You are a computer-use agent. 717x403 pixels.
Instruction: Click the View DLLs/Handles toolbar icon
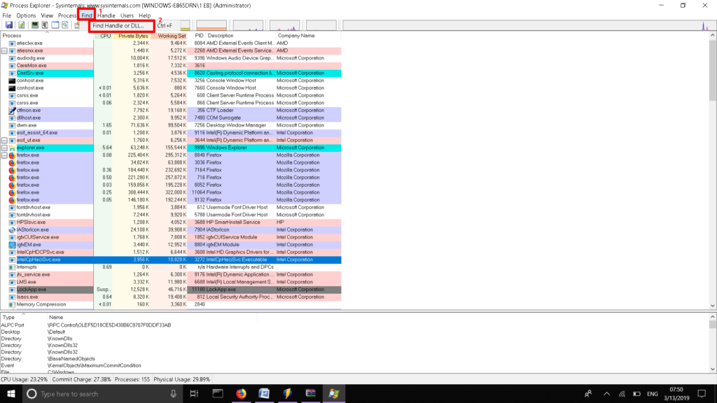[65, 25]
